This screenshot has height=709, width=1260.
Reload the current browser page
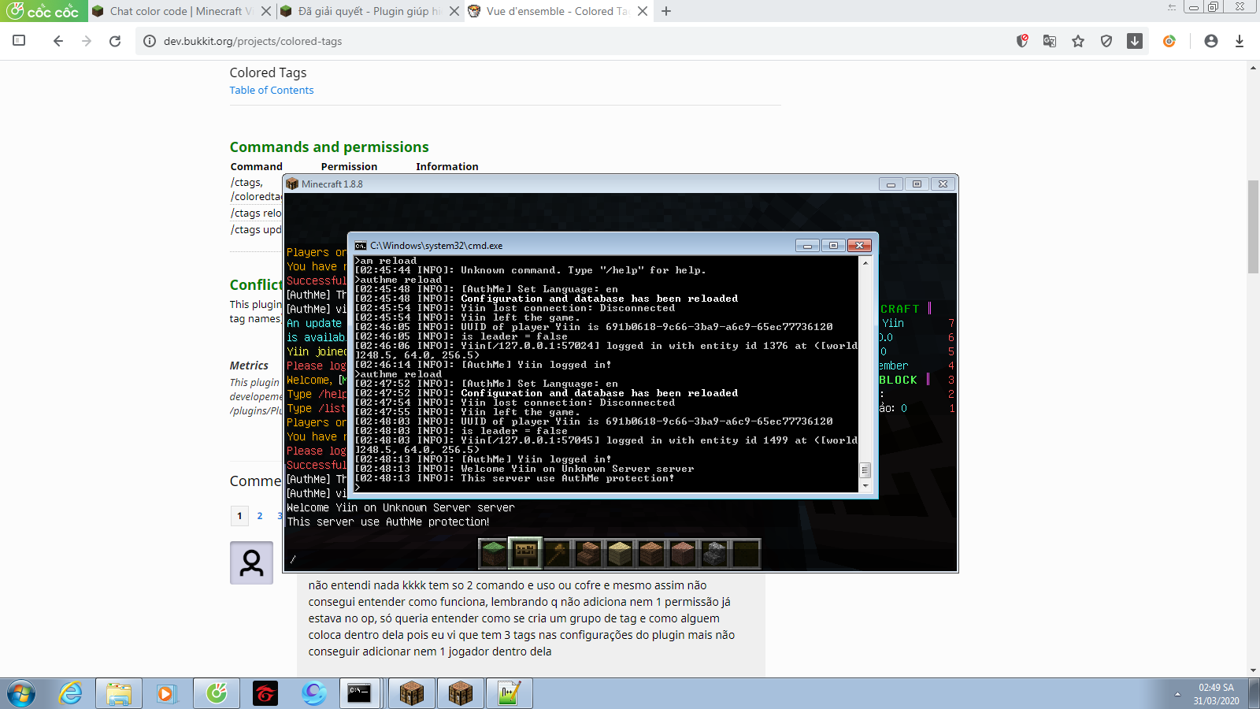pos(115,41)
